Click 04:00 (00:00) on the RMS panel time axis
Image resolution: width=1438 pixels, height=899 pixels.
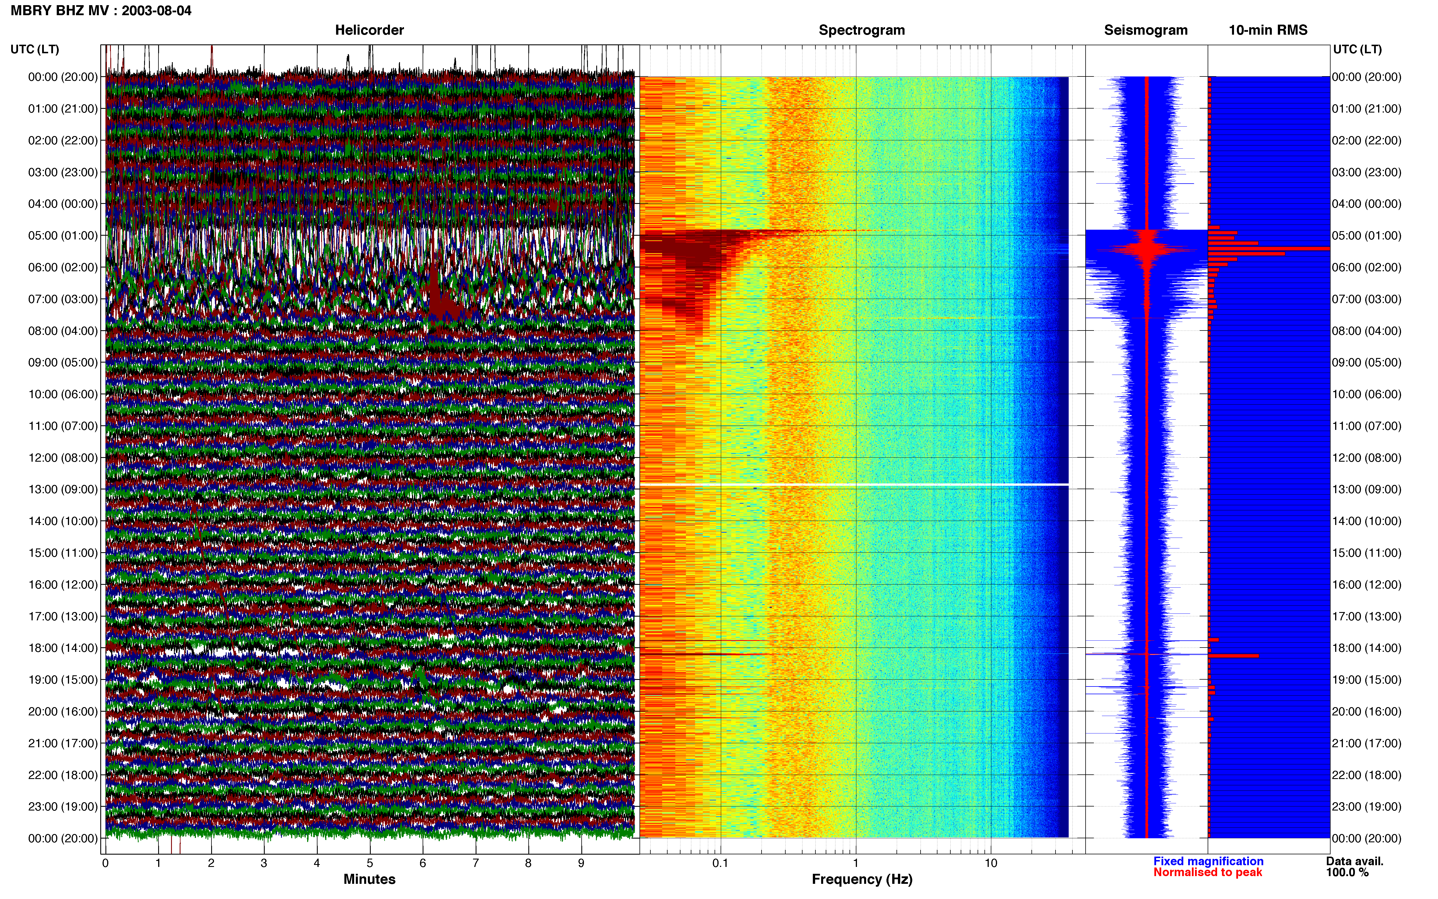pyautogui.click(x=1367, y=204)
